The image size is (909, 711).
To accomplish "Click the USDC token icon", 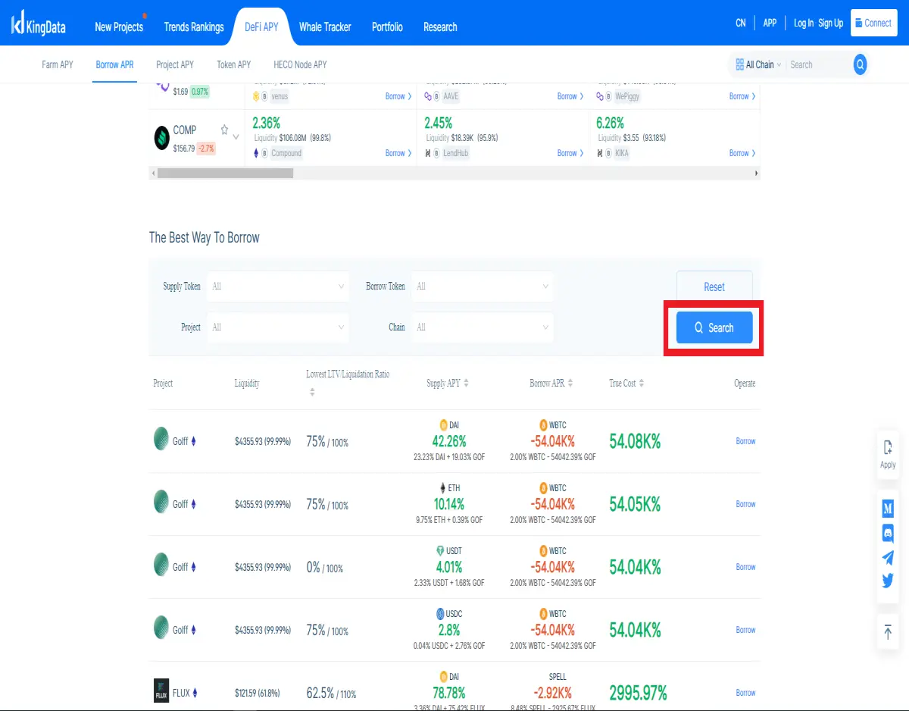I will (x=440, y=614).
